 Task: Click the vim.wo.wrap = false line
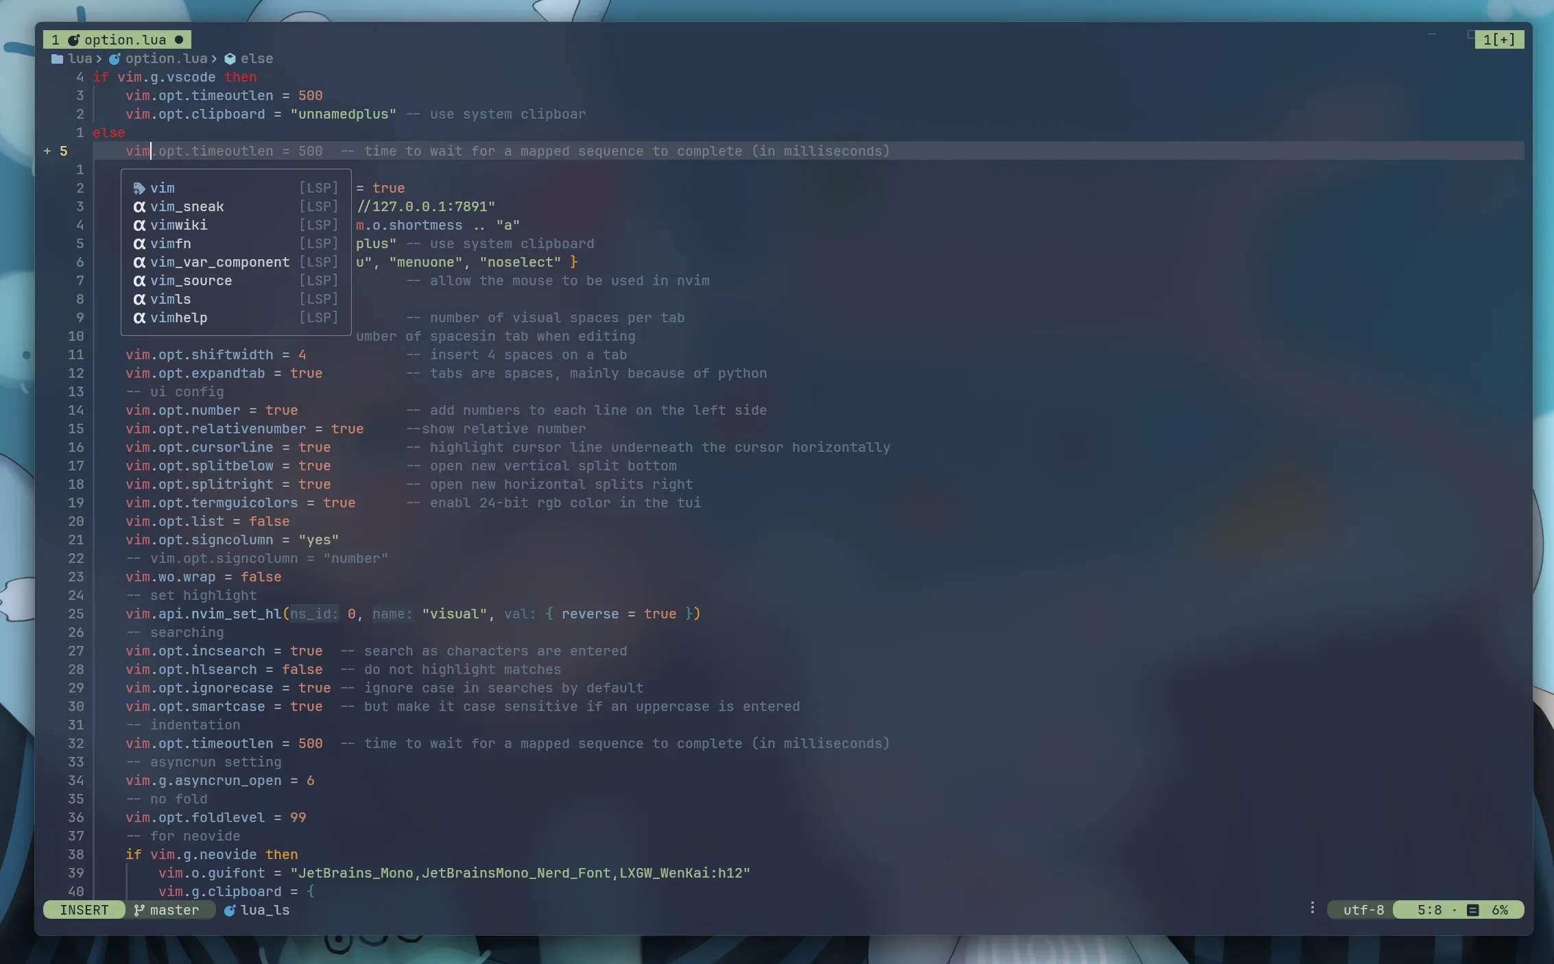coord(203,577)
